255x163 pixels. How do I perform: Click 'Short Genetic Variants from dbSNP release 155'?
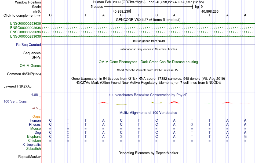pos(148,70)
